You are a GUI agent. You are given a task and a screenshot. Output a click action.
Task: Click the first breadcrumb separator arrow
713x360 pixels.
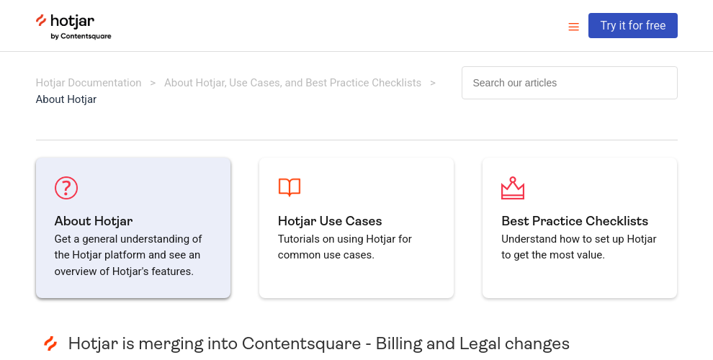[x=153, y=83]
